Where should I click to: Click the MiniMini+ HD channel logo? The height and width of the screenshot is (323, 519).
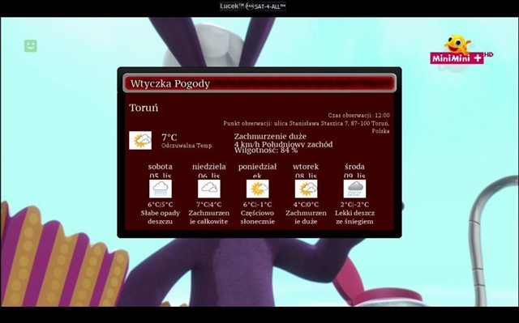[461, 50]
